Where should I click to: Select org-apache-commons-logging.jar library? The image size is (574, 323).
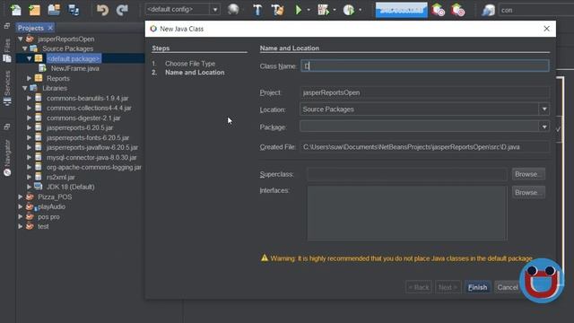[x=93, y=167]
